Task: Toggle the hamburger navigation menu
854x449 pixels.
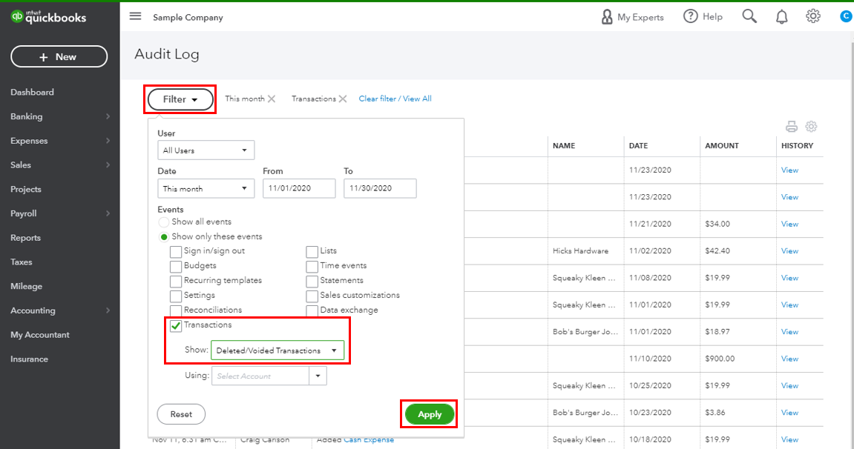Action: [x=135, y=16]
